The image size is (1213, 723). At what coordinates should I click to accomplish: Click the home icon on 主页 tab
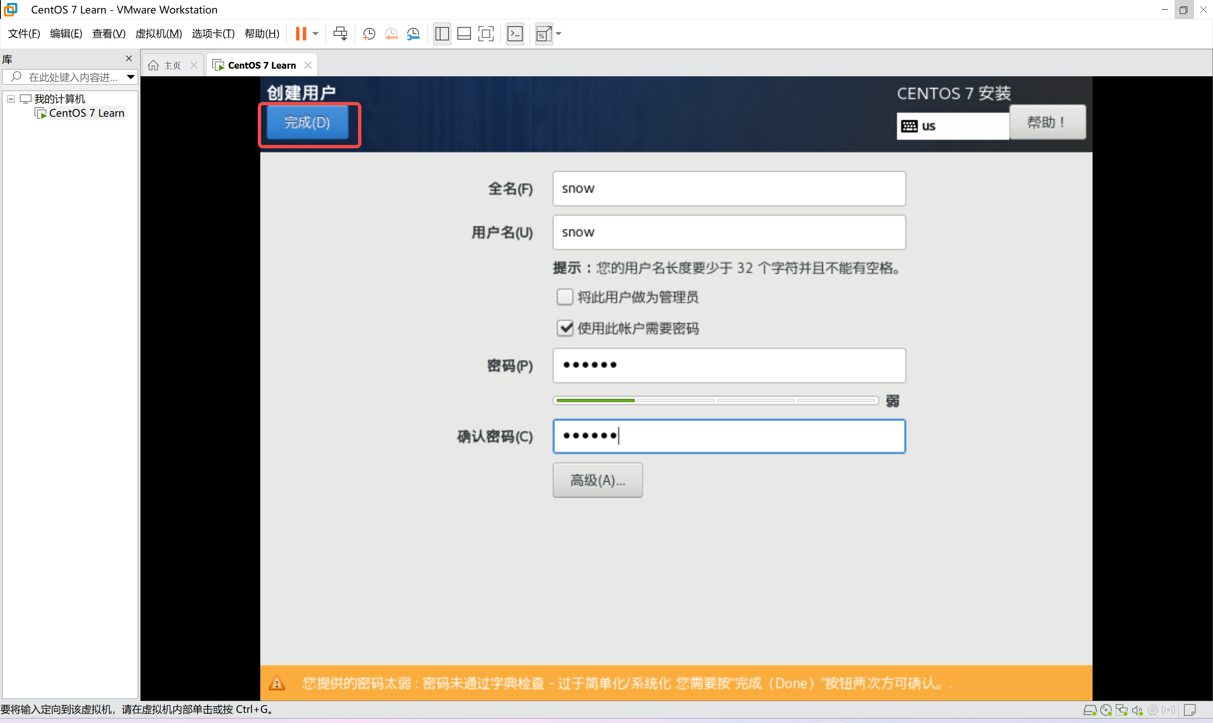(x=153, y=65)
